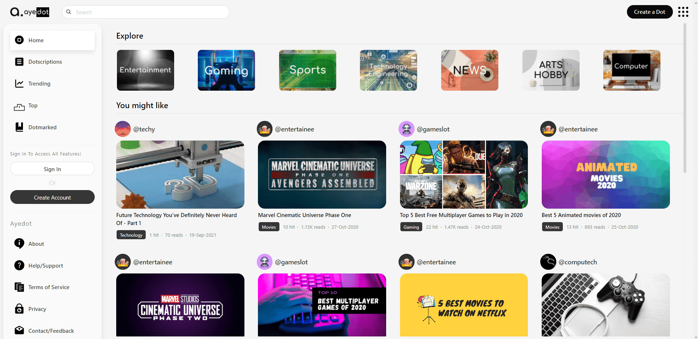Click @entertainee avatar above Cinematic Universe Phase Two
Viewport: 698px width, 339px height.
(123, 262)
